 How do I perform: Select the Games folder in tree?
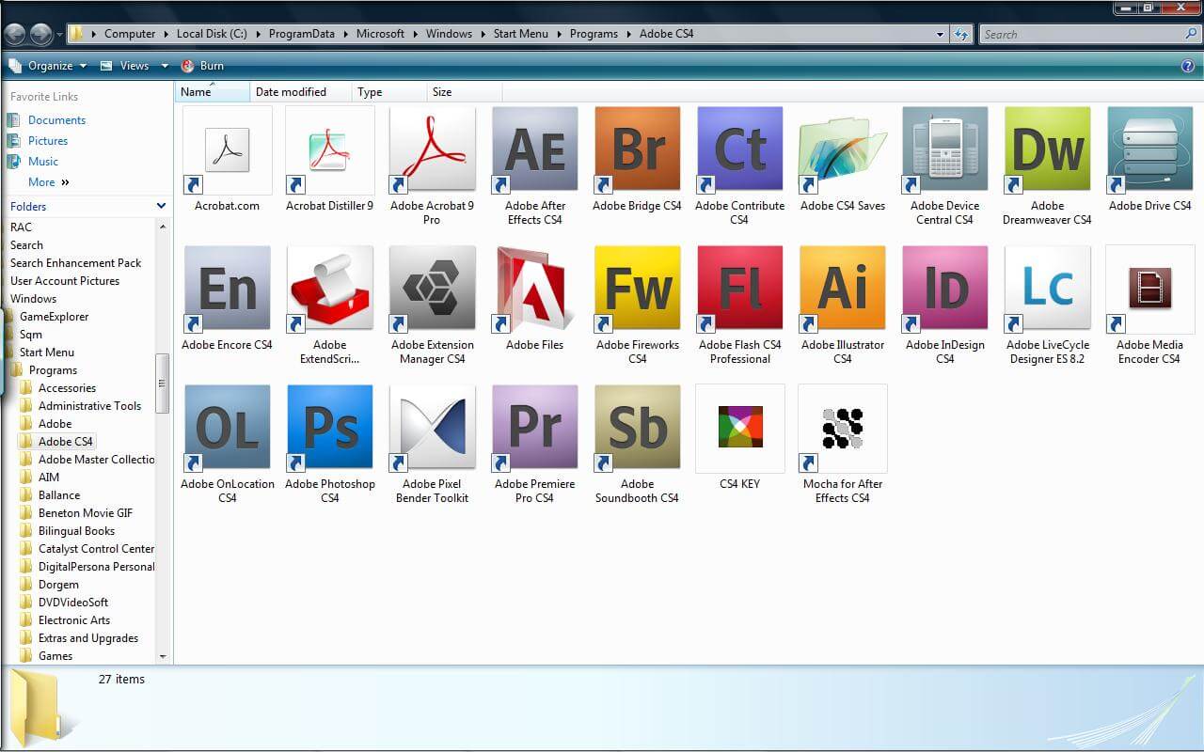point(55,656)
